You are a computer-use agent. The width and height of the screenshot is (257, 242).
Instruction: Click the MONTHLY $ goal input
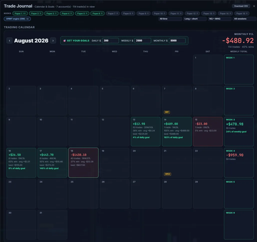tap(177, 40)
